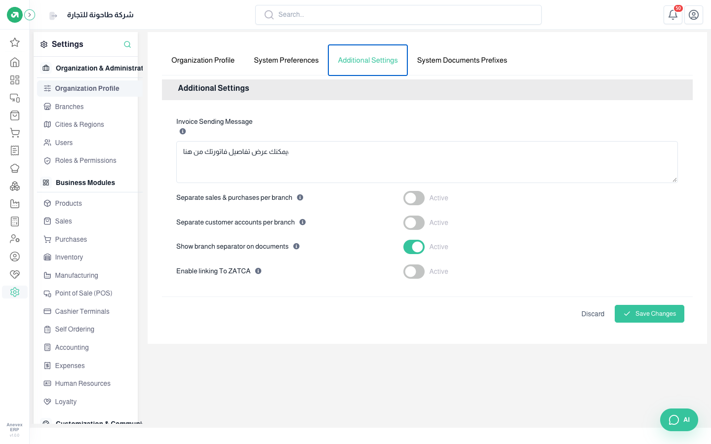Open the factory manufacturing icon in left rail
The image size is (711, 444).
[15, 204]
